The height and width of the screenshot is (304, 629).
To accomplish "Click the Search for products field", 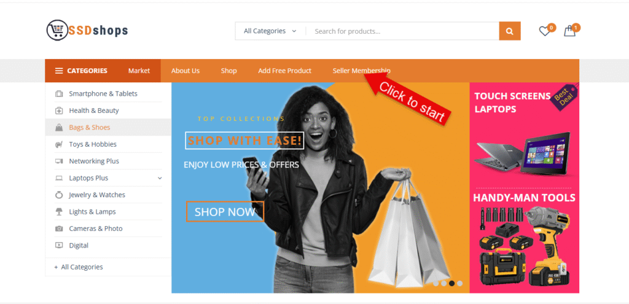I will [402, 31].
